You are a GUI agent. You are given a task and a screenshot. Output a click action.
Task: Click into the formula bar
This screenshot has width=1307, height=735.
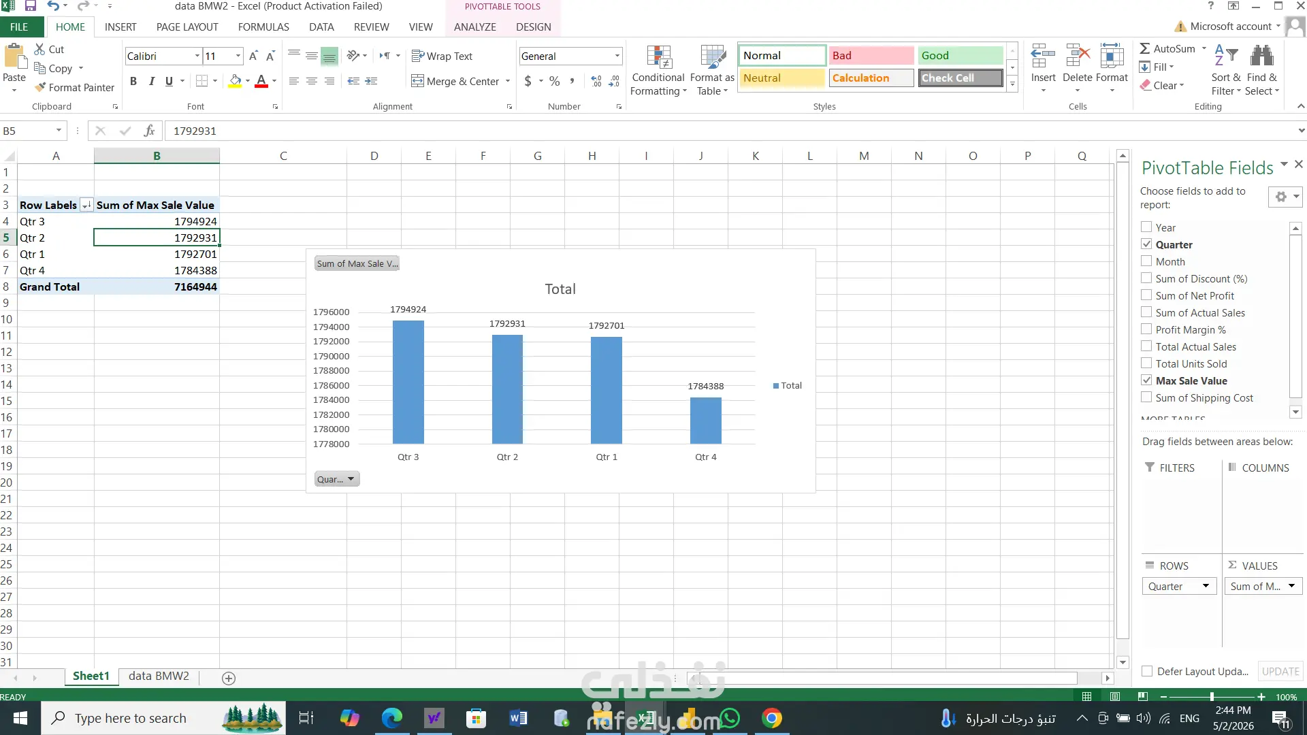point(728,131)
